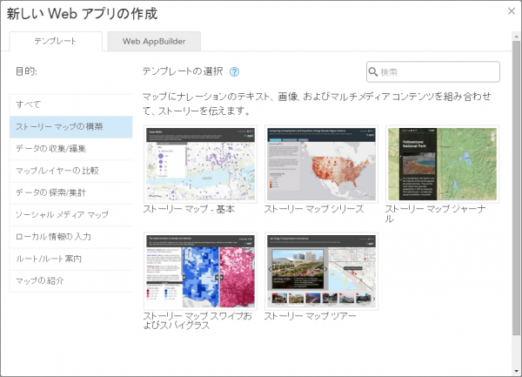Choose ストーリー マップ ツアー thumbnail
The height and width of the screenshot is (377, 522).
(319, 271)
